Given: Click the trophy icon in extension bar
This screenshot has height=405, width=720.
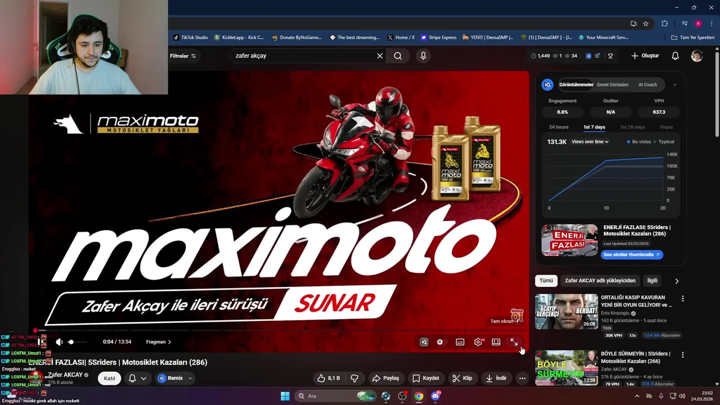Looking at the screenshot, I should tap(610, 56).
